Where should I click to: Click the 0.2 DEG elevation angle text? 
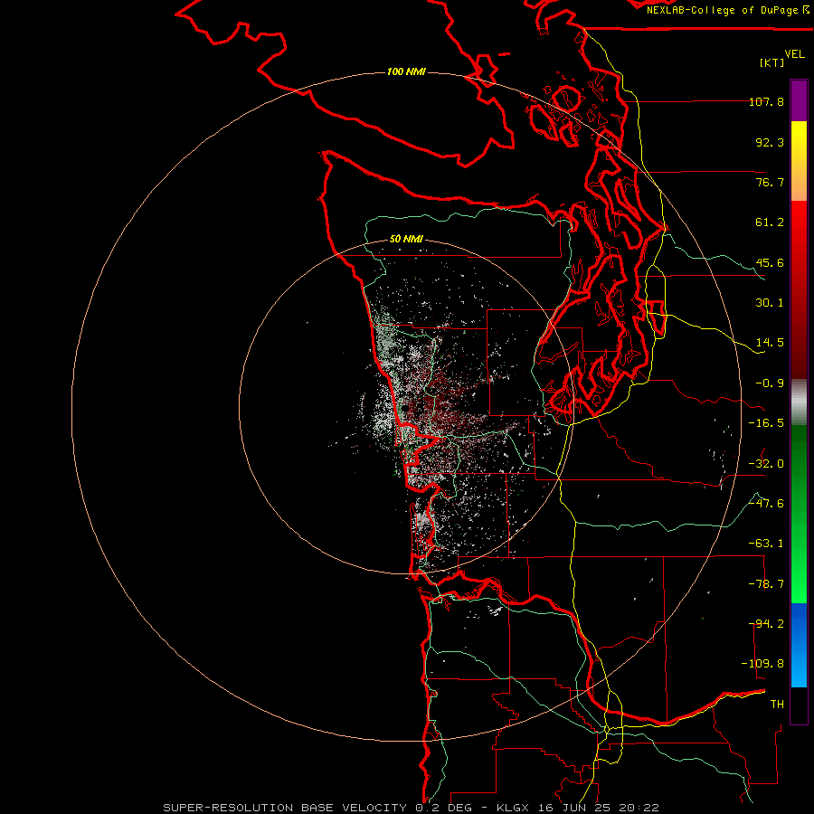click(x=443, y=808)
